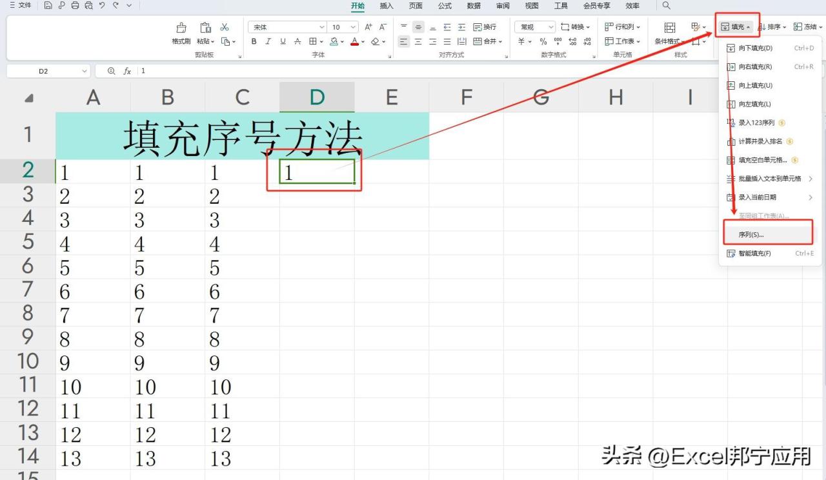Open the number format dropdown (常规)
Viewport: 826px width, 480px height.
[x=550, y=27]
